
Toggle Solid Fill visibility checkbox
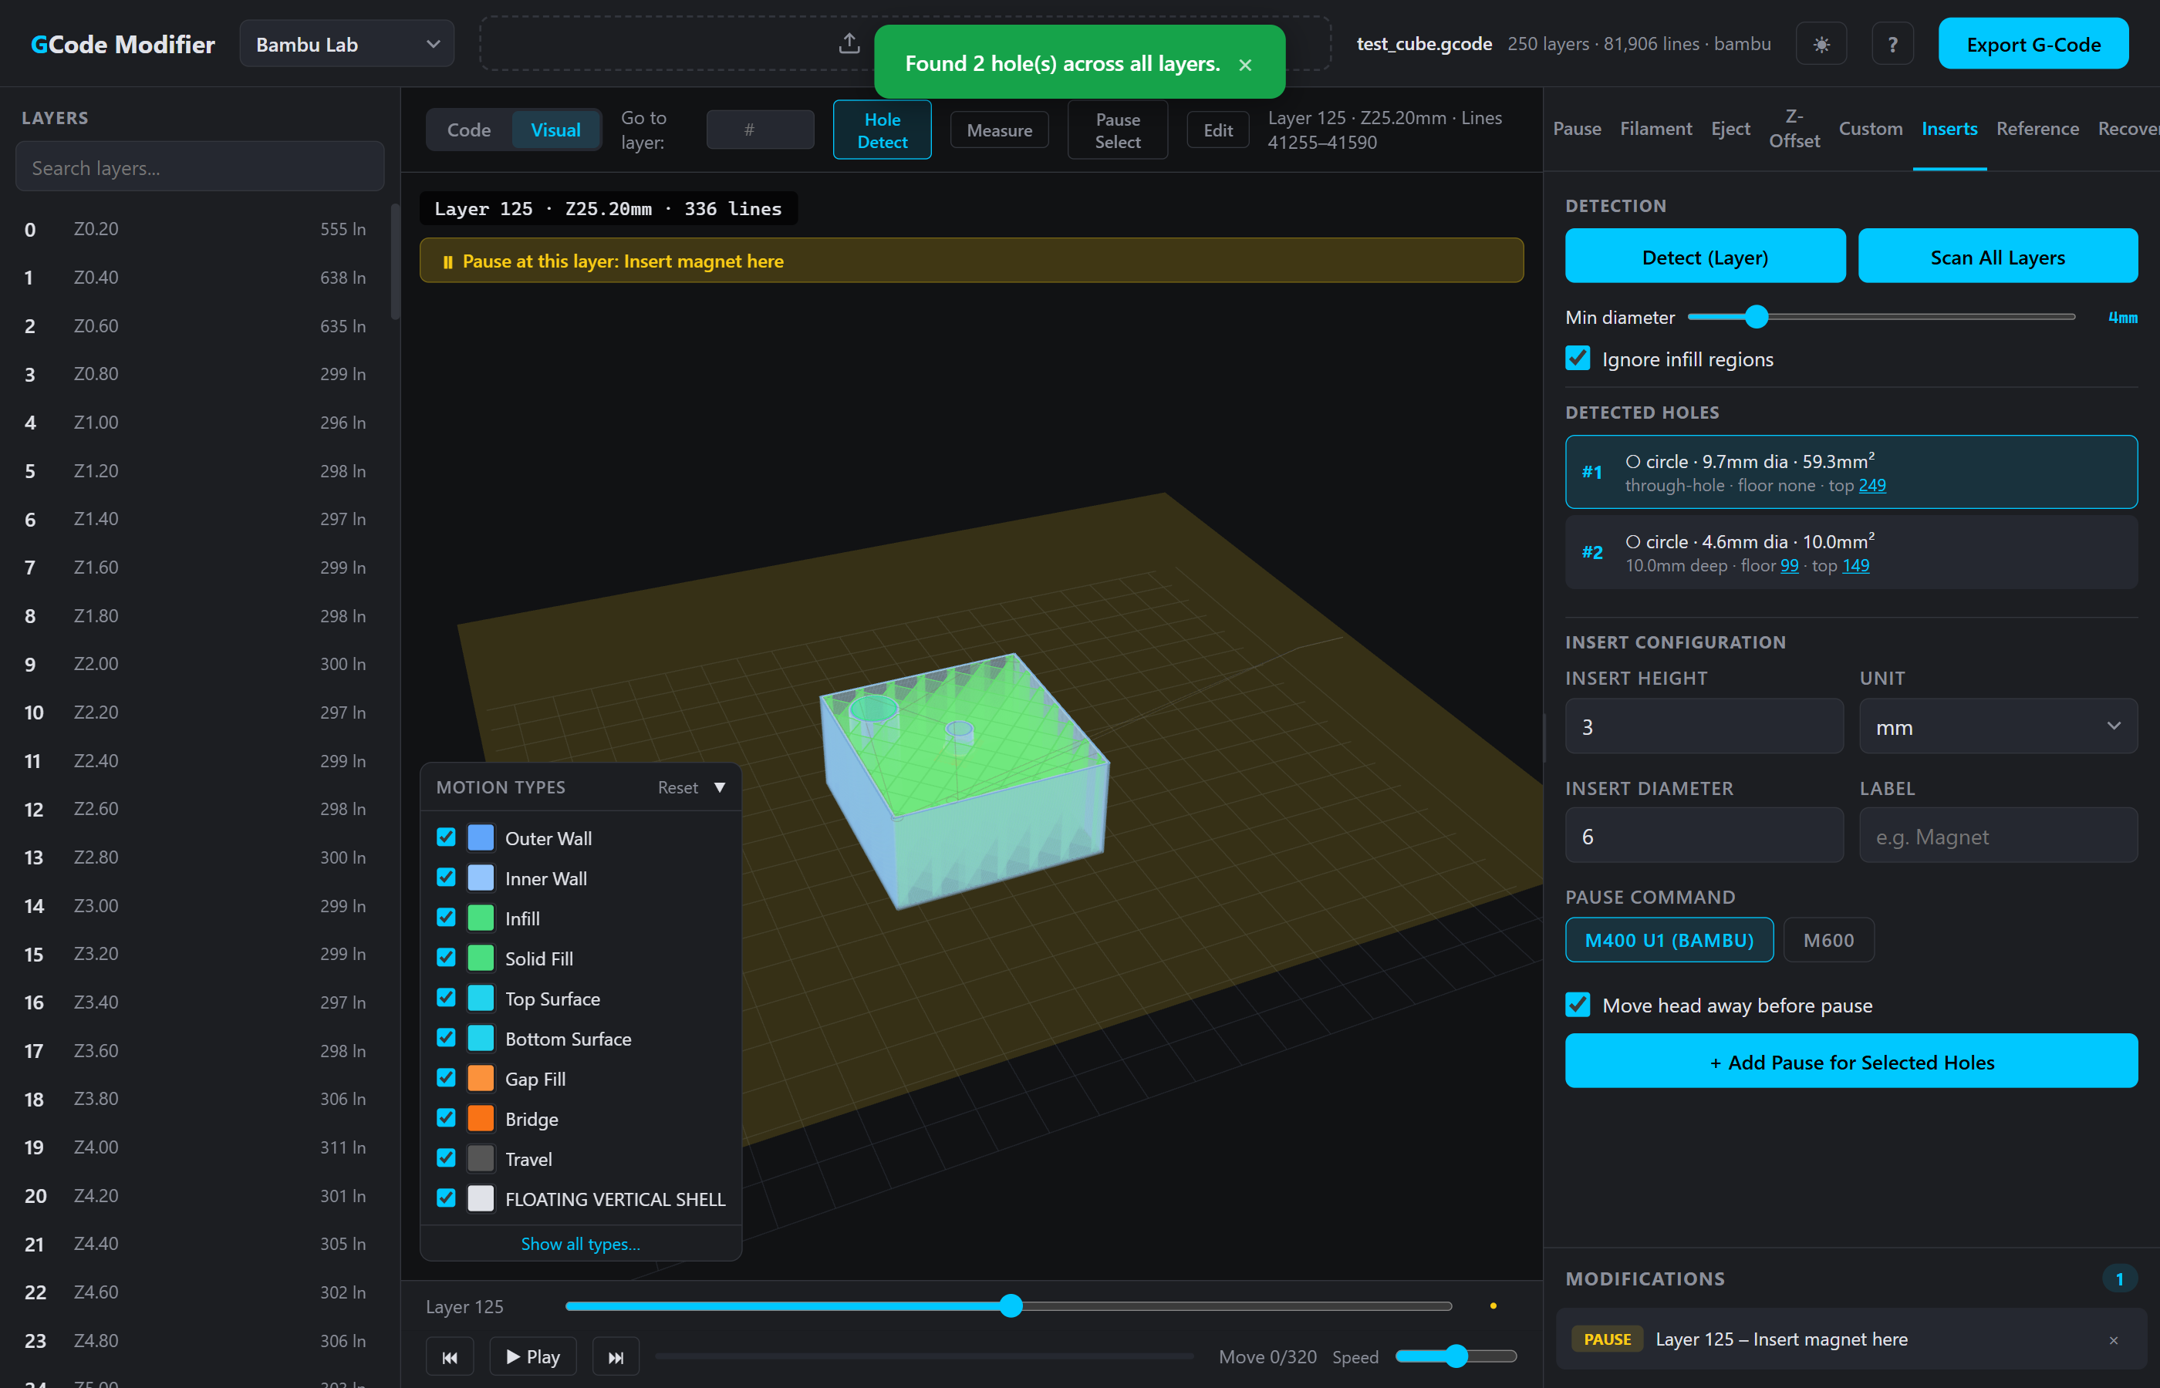(x=445, y=957)
